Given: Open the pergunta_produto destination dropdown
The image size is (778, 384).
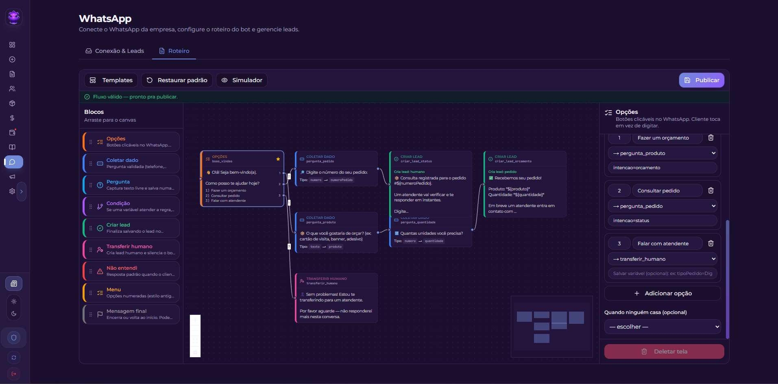Looking at the screenshot, I should [x=662, y=153].
